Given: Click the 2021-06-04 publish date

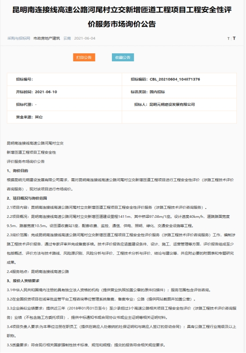Looking at the screenshot, I should [x=85, y=38].
